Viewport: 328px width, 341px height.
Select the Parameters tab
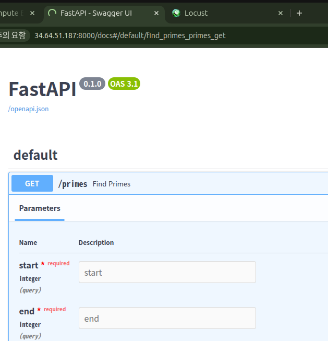(x=40, y=208)
